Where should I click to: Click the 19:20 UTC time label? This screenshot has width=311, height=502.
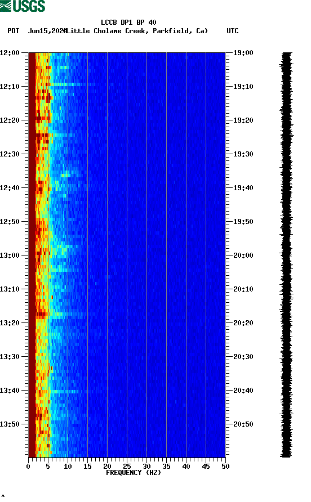point(243,120)
